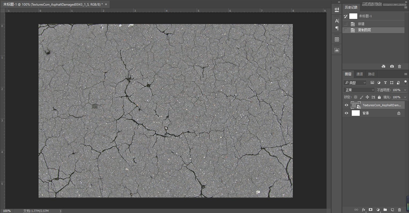This screenshot has height=213, width=409.
Task: Lock transparent pixels of the layer
Action: (355, 97)
